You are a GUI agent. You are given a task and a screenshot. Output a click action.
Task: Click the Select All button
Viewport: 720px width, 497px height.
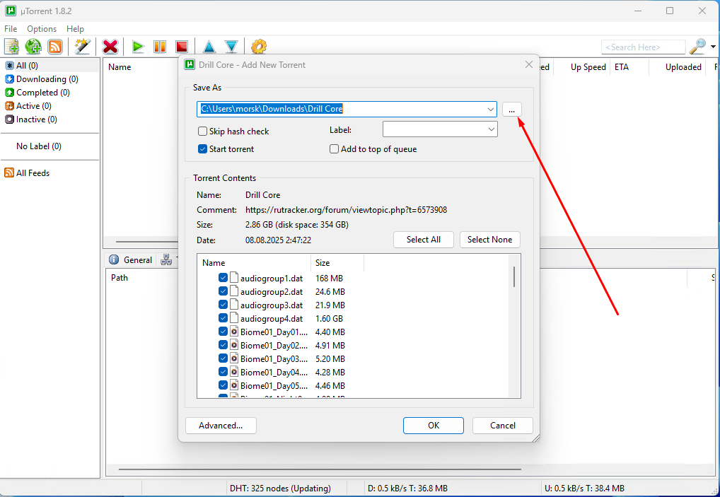click(x=424, y=240)
